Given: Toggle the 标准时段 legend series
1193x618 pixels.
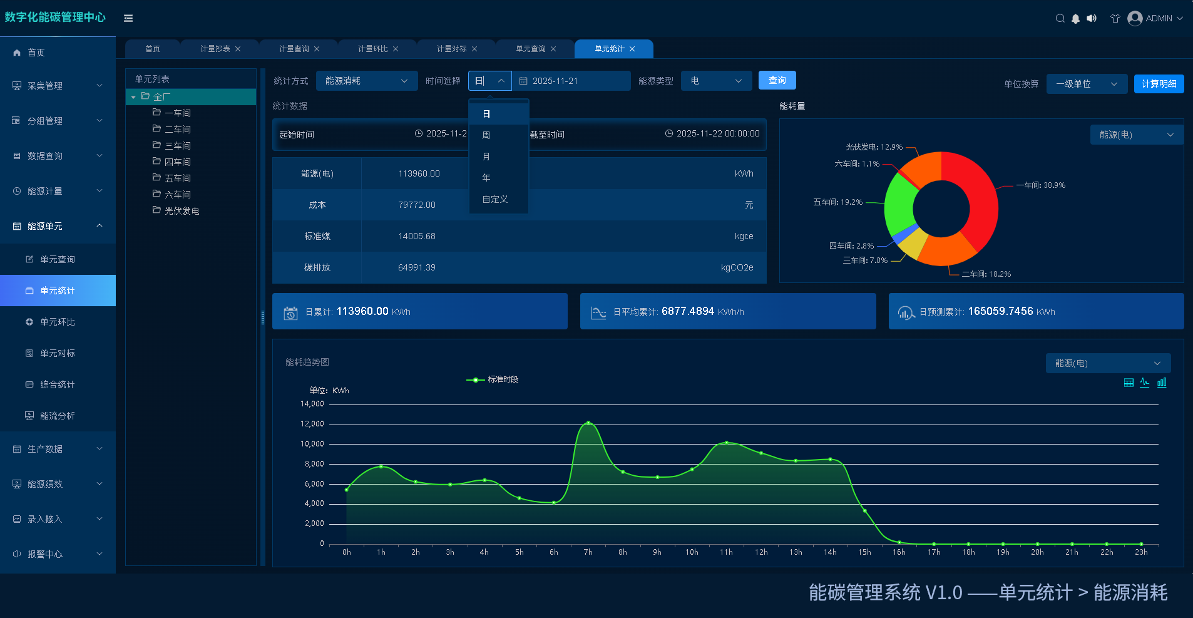Looking at the screenshot, I should point(493,379).
